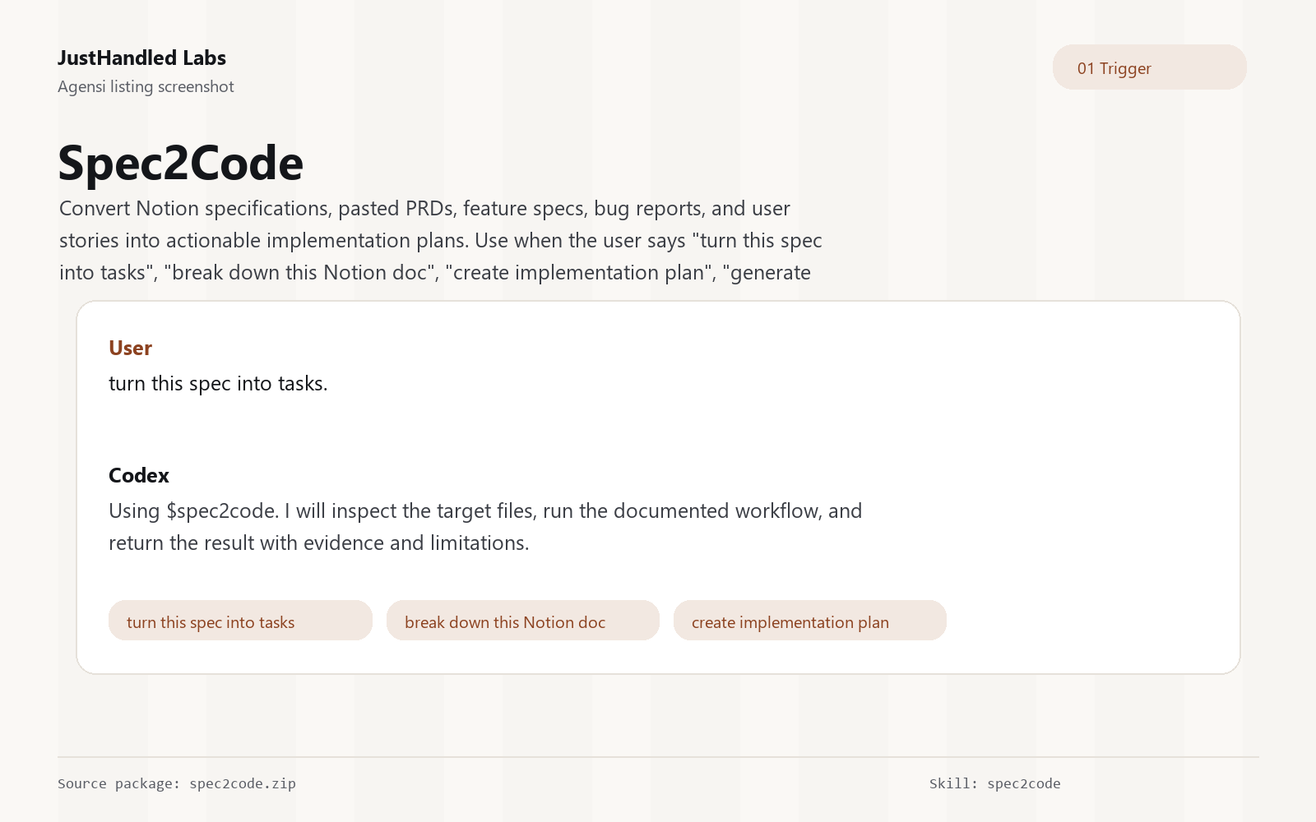Click 'Agensi listing screenshot' subtitle
Viewport: 1316px width, 822px height.
click(x=146, y=86)
